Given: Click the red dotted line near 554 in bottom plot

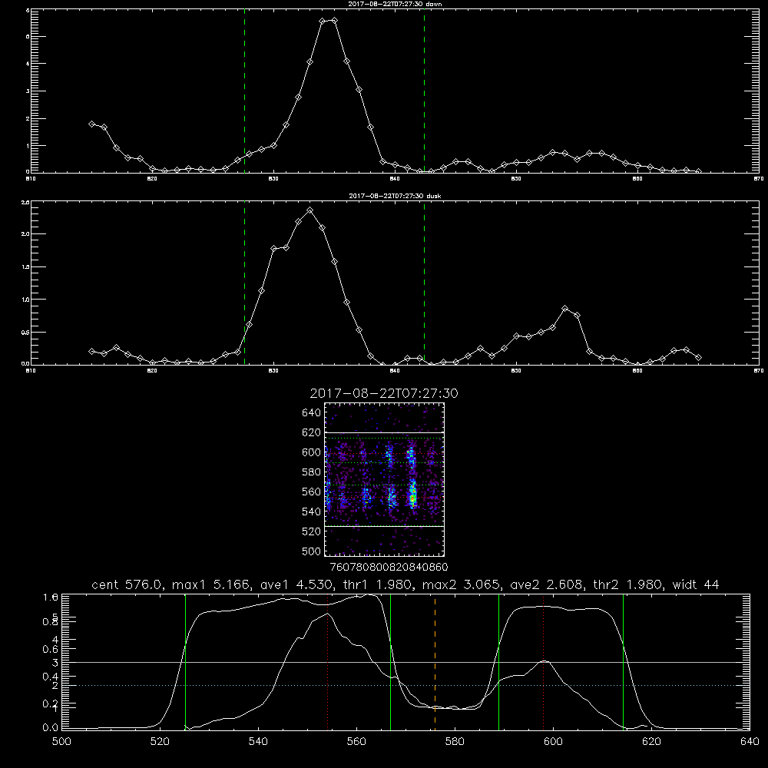Looking at the screenshot, I should [327, 661].
